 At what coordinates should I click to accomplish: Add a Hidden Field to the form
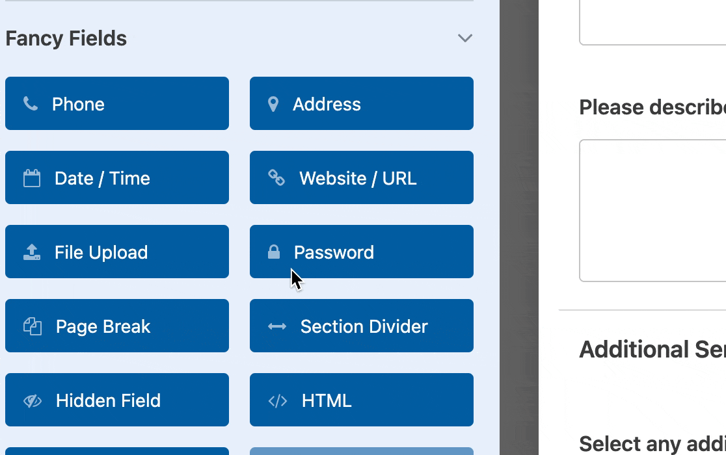pos(117,400)
